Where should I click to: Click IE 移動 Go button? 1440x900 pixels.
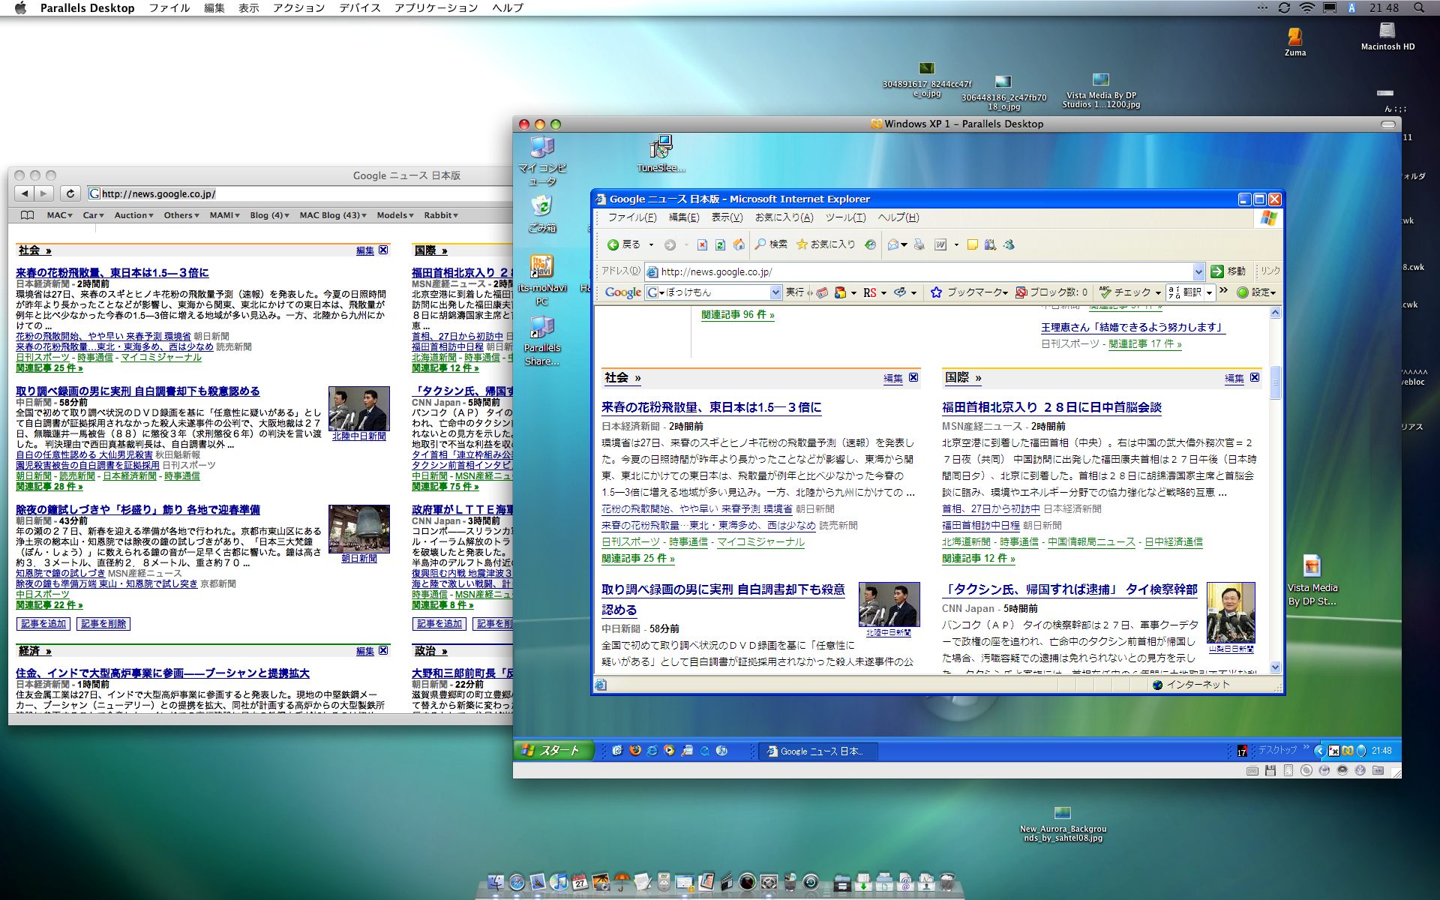[x=1229, y=271]
